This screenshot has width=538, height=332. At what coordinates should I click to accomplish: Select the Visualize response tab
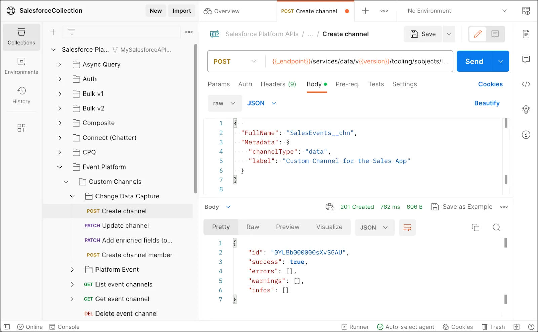(x=329, y=227)
